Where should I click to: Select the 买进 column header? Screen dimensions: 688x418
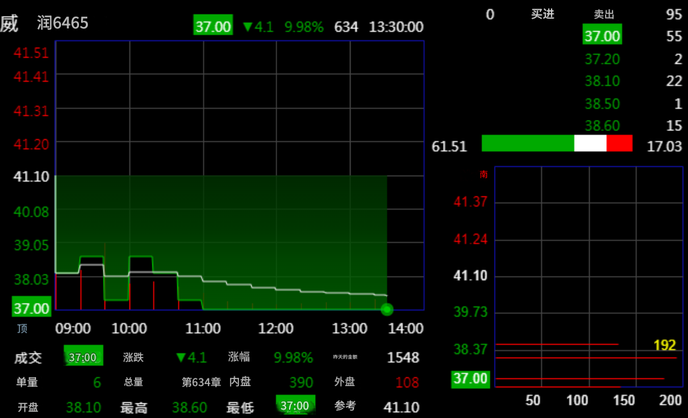click(x=543, y=14)
